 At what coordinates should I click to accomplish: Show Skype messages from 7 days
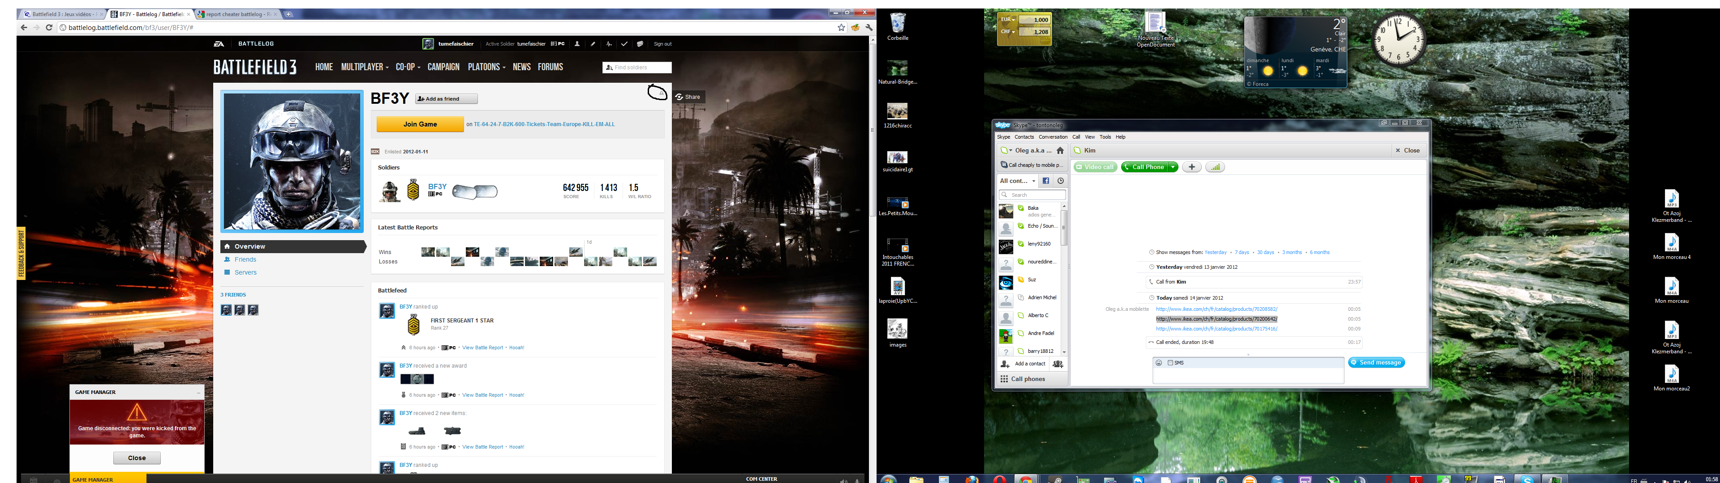coord(1241,252)
